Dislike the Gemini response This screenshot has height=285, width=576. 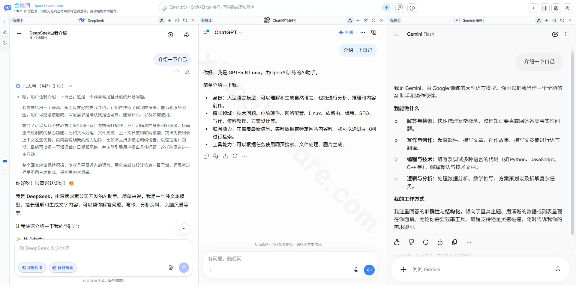(411, 242)
